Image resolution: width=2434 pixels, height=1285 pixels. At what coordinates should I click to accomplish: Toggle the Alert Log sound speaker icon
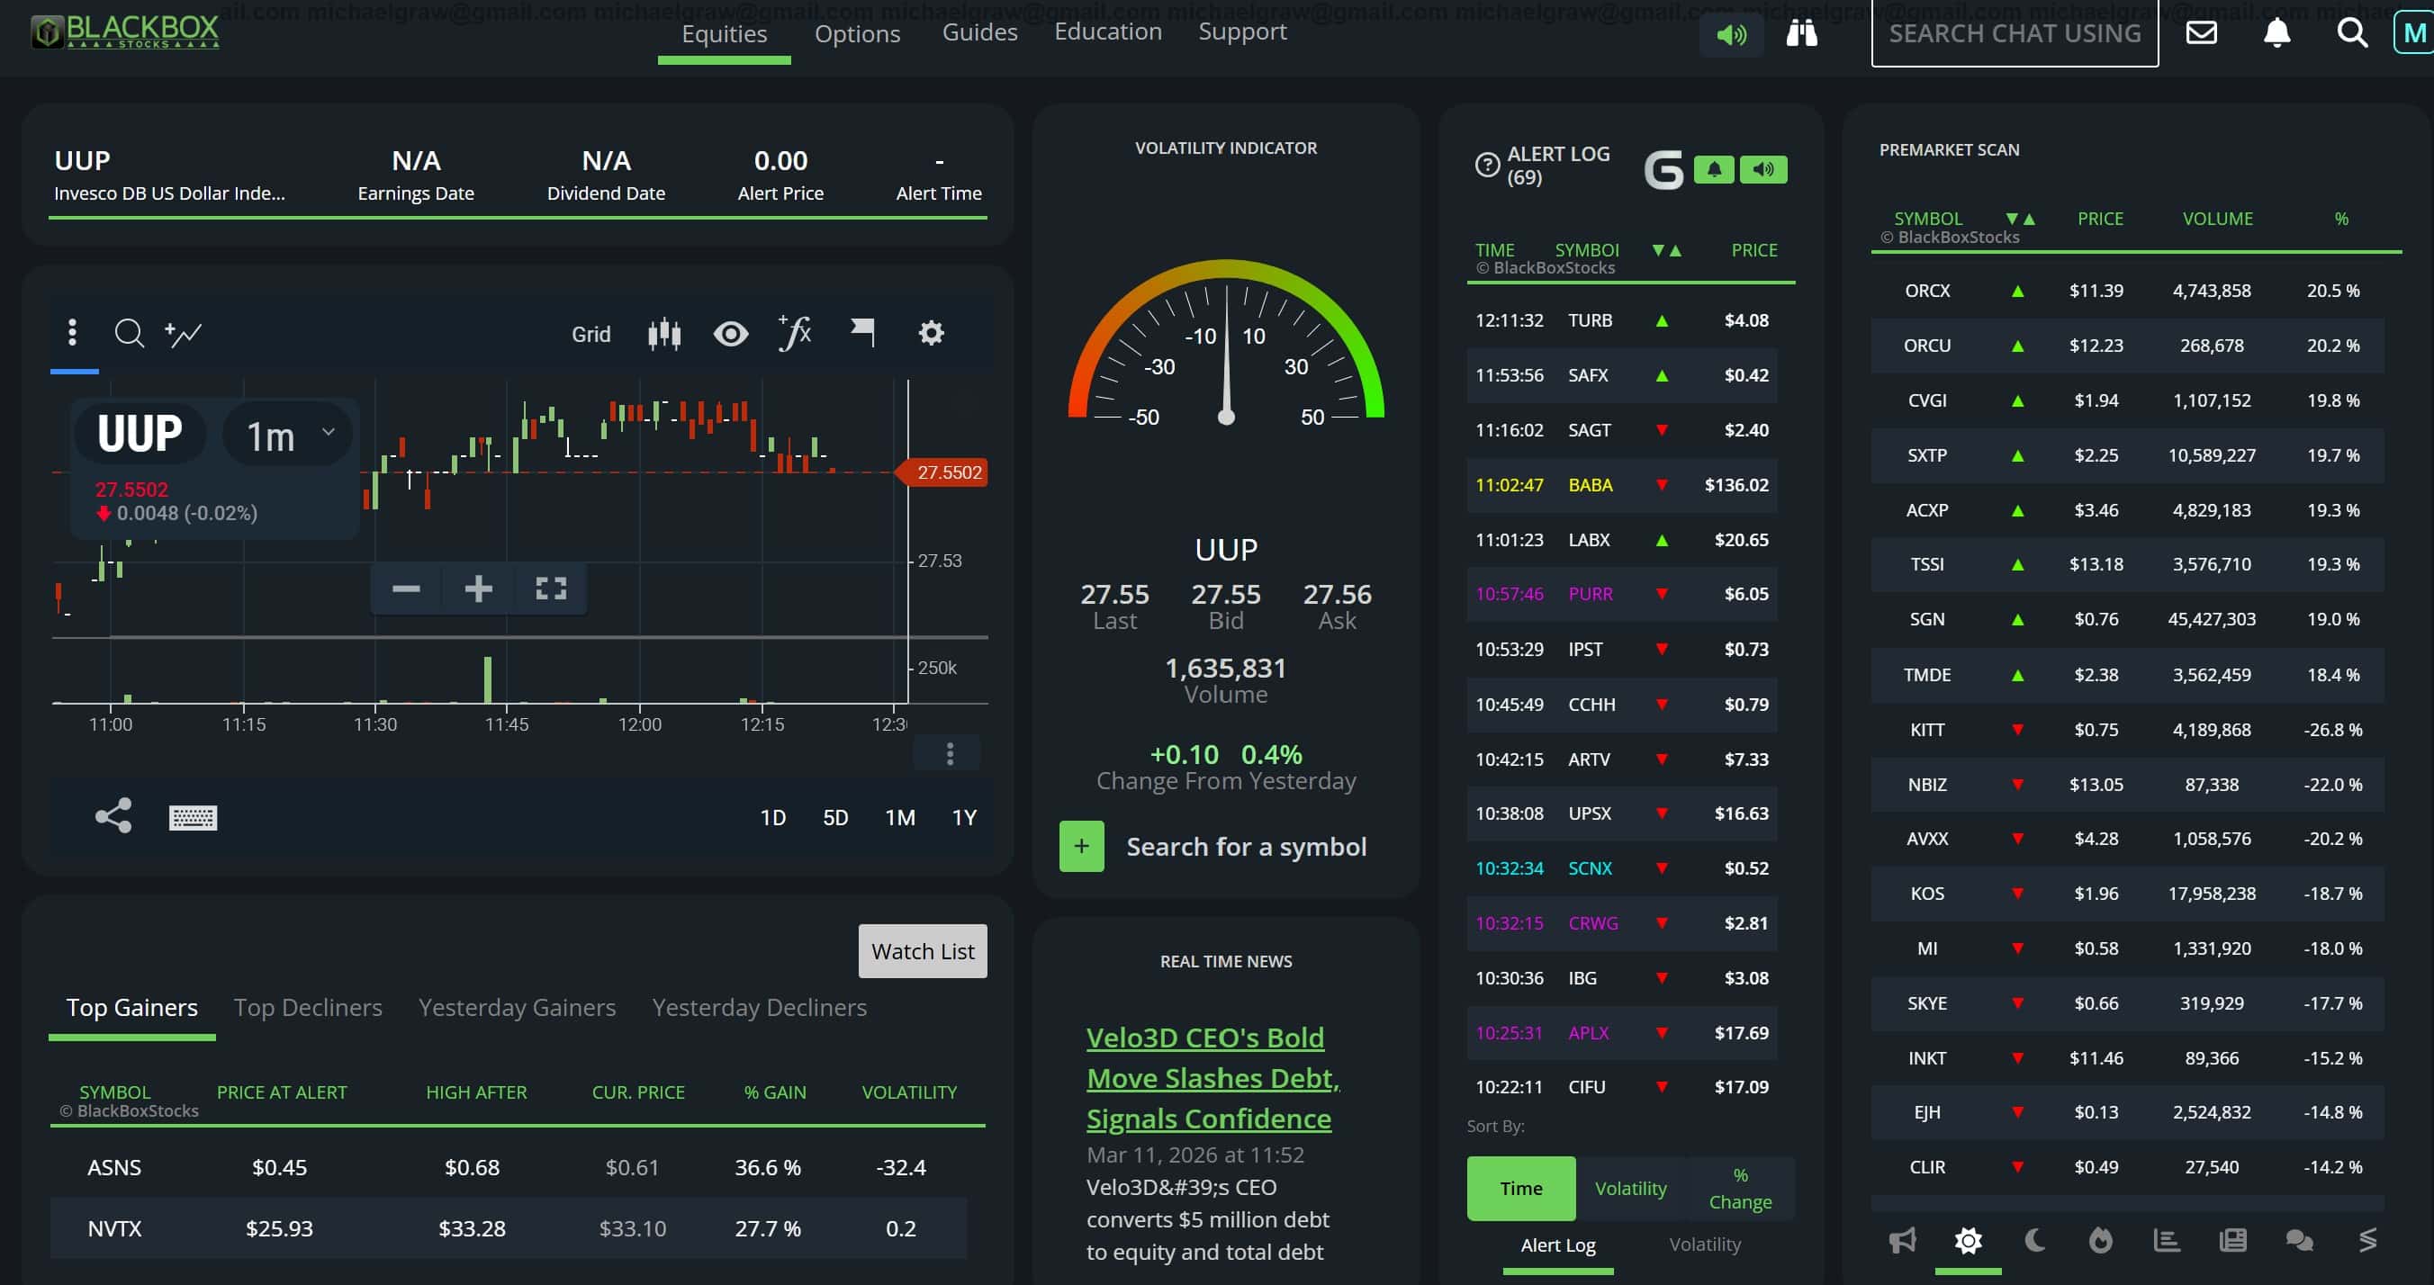tap(1763, 170)
